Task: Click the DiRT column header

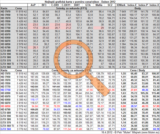Action: click(x=77, y=5)
